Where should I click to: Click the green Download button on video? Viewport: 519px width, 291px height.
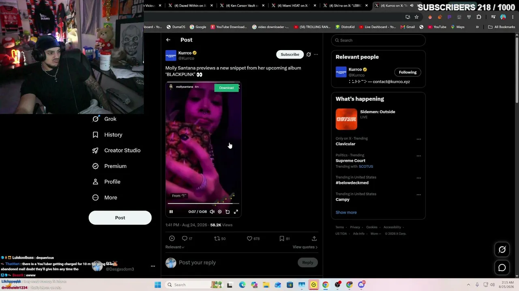(226, 88)
